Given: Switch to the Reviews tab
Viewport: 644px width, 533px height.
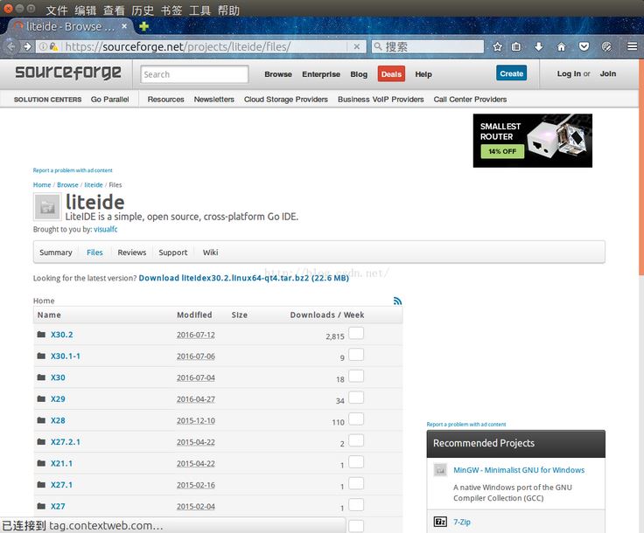Looking at the screenshot, I should pyautogui.click(x=132, y=253).
